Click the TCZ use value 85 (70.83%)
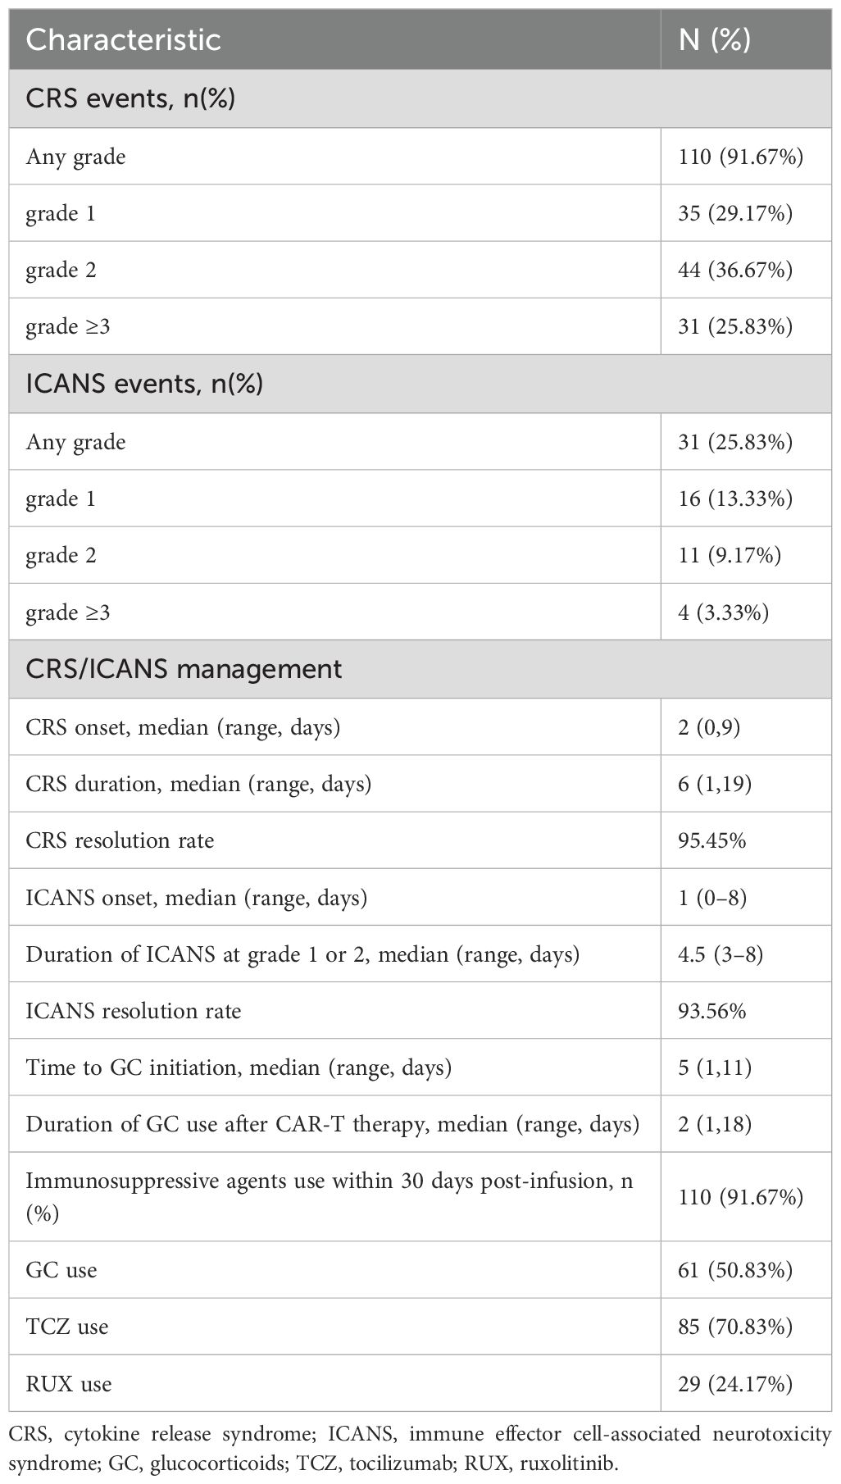Screen dimensions: 841x1484 point(735,1327)
